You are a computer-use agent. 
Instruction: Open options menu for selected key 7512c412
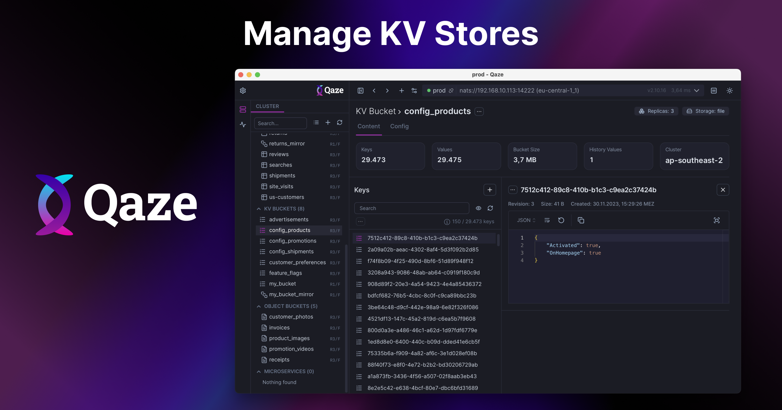click(x=513, y=190)
